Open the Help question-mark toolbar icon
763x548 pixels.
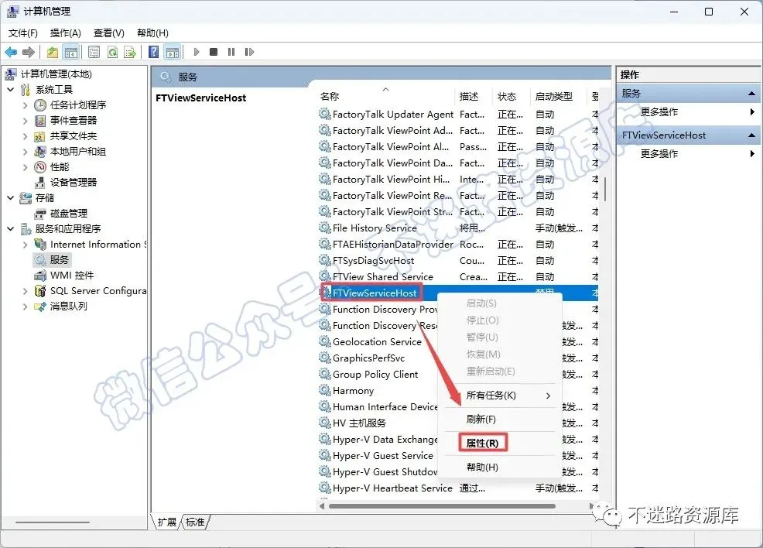(153, 52)
